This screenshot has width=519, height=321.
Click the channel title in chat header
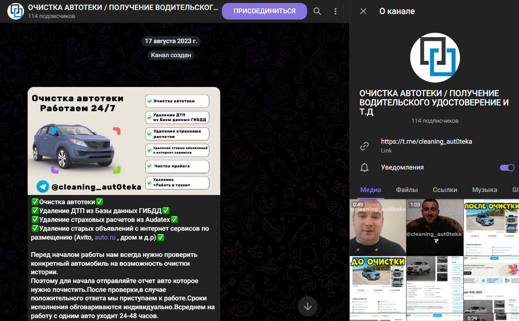[x=123, y=7]
